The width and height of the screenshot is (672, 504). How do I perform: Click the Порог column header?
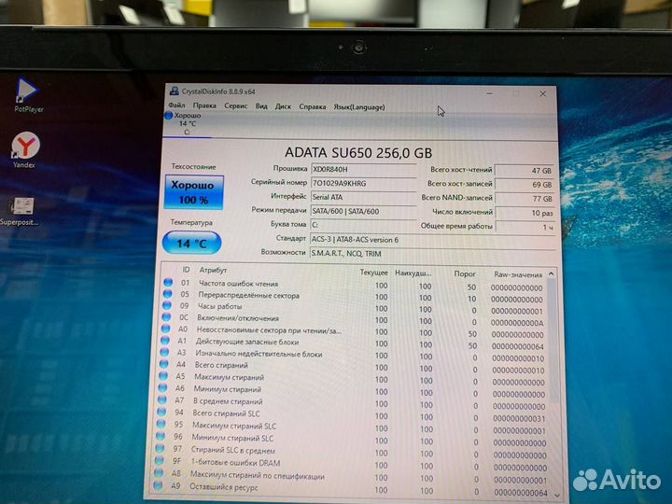[465, 273]
